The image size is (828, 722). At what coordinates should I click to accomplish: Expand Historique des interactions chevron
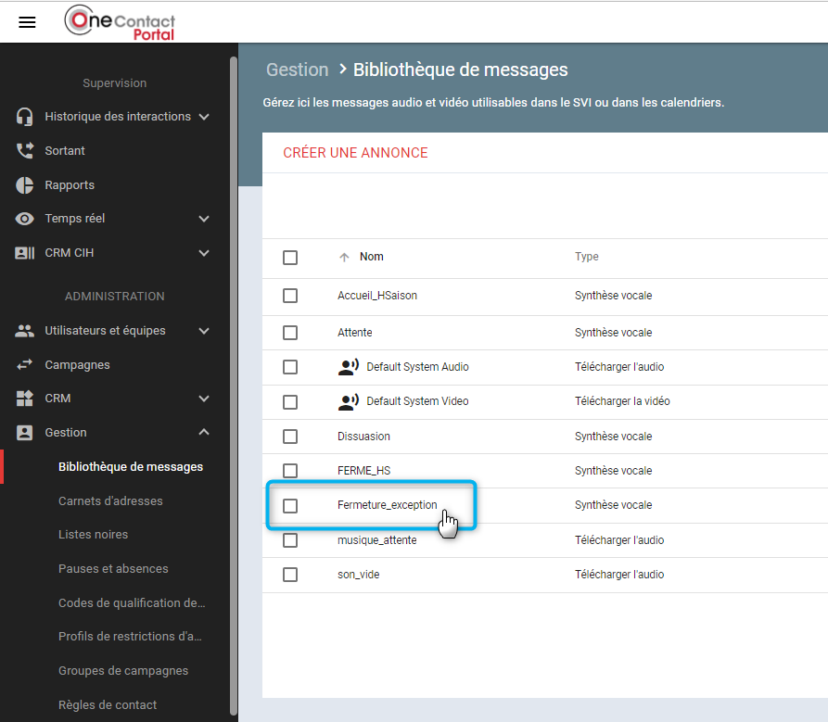tap(204, 117)
